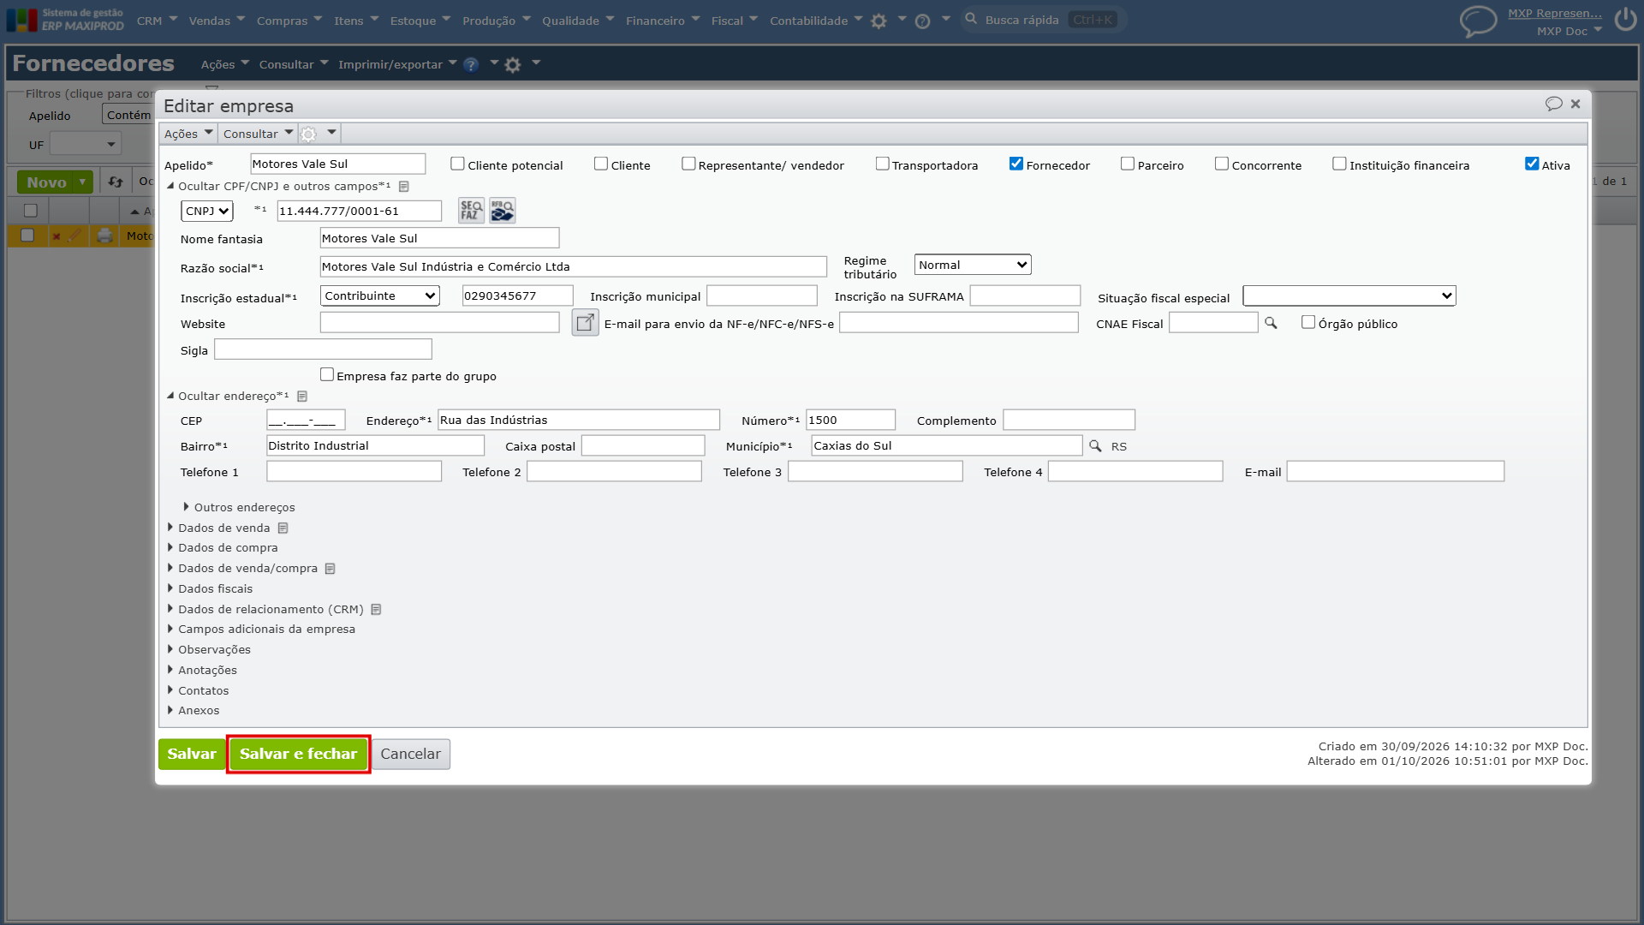Viewport: 1644px width, 925px height.
Task: Toggle the Ativa checkbox
Action: pyautogui.click(x=1532, y=164)
